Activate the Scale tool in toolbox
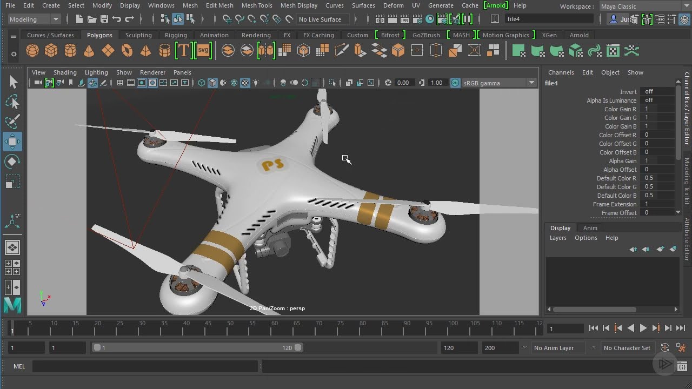Viewport: 692px width, 389px height. pyautogui.click(x=13, y=182)
